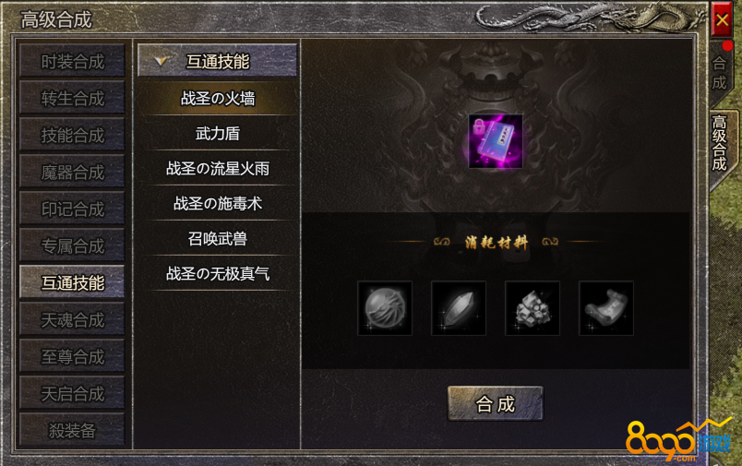Open the 合成 side tab
Image resolution: width=742 pixels, height=466 pixels.
pos(720,73)
